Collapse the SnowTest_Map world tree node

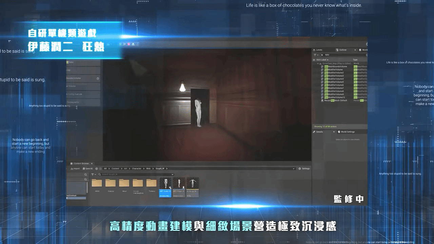tap(318, 63)
